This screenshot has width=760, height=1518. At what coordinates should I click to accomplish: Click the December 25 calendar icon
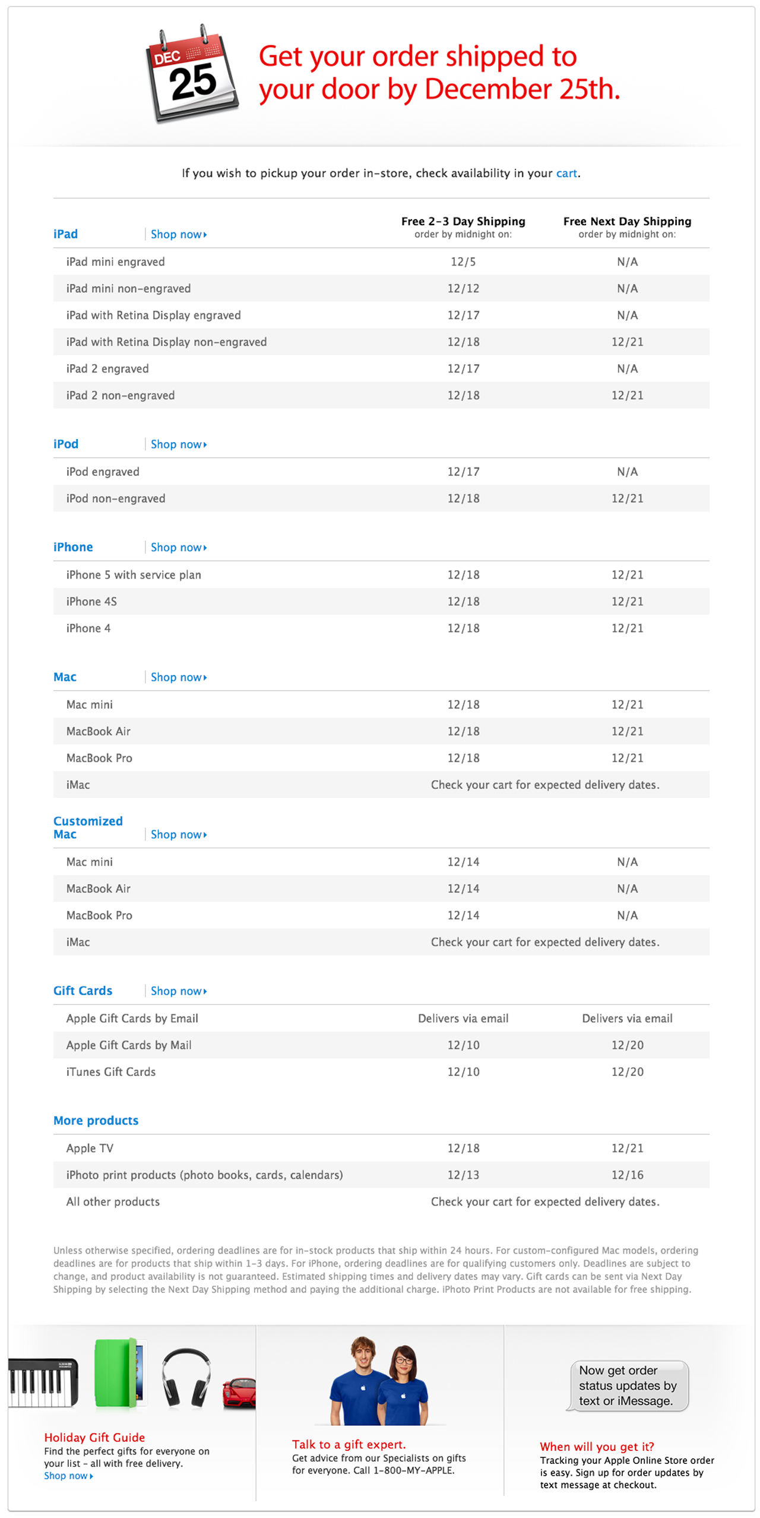click(191, 74)
